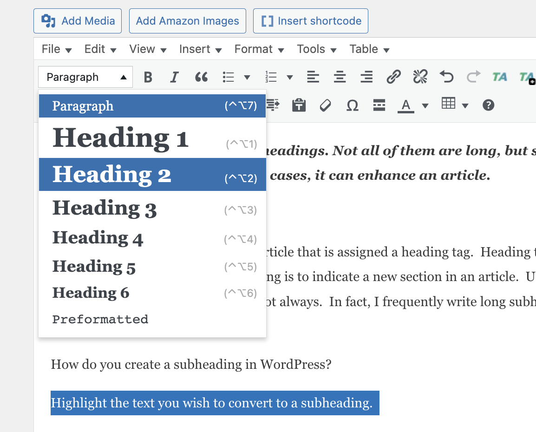
Task: Open the Edit menu
Action: [x=100, y=49]
